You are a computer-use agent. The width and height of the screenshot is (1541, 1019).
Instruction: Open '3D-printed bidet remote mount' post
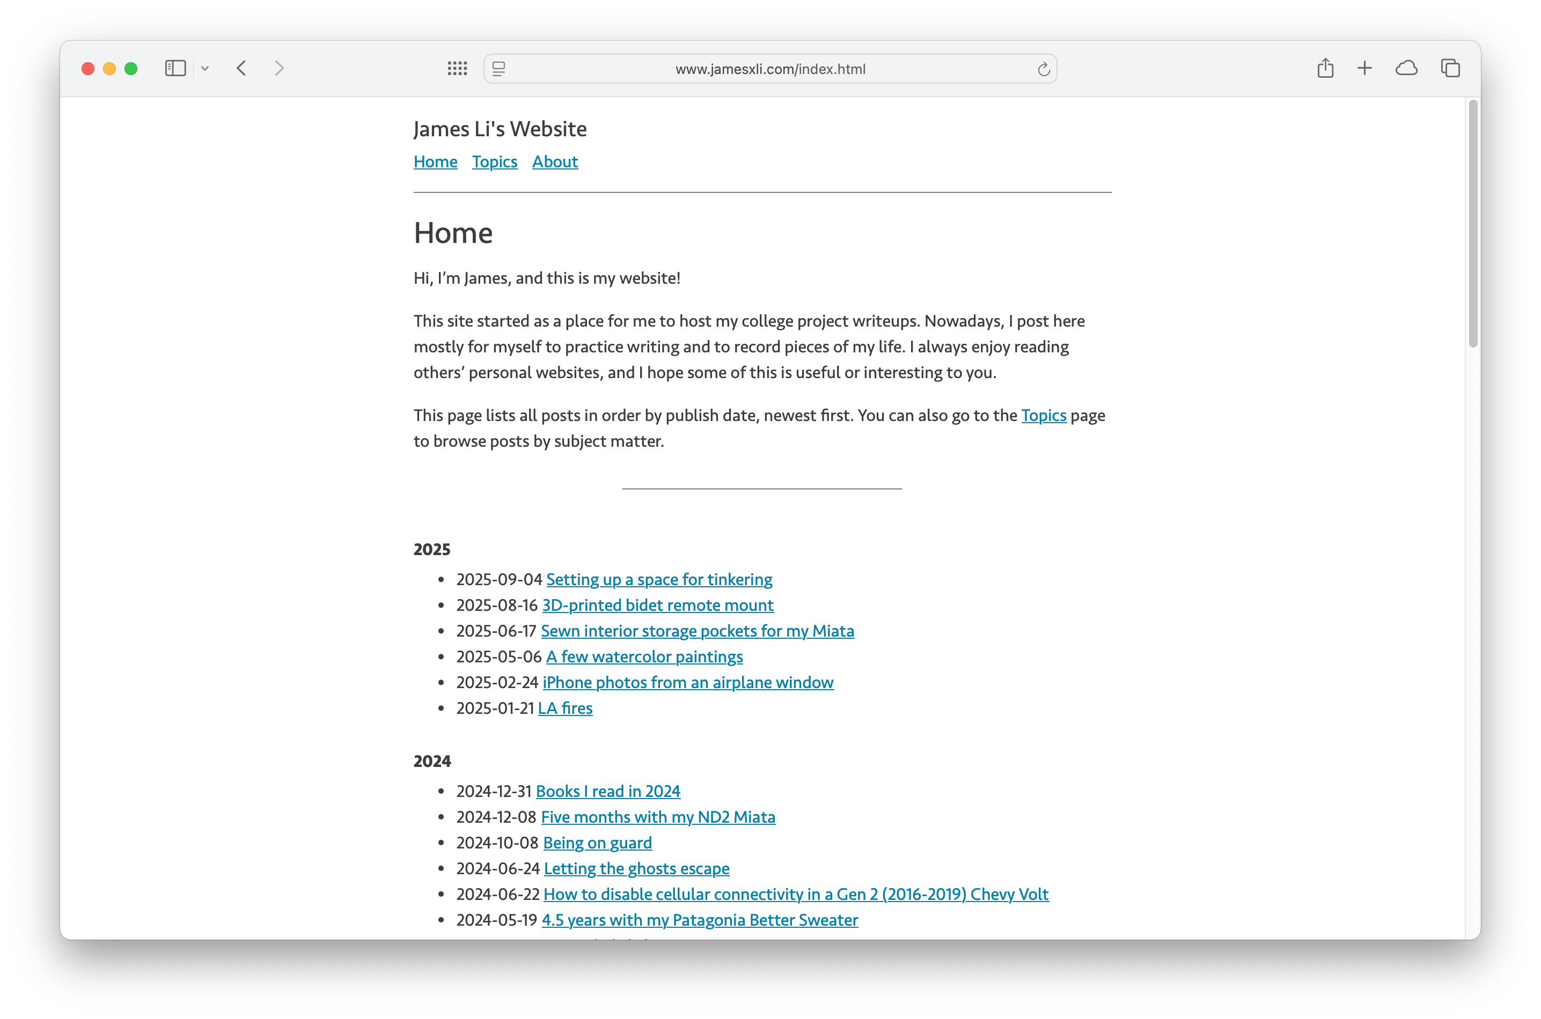(x=657, y=605)
